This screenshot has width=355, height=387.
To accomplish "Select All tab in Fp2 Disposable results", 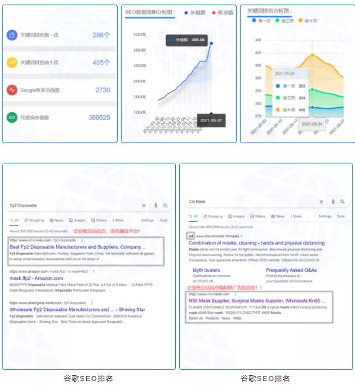I will (14, 220).
